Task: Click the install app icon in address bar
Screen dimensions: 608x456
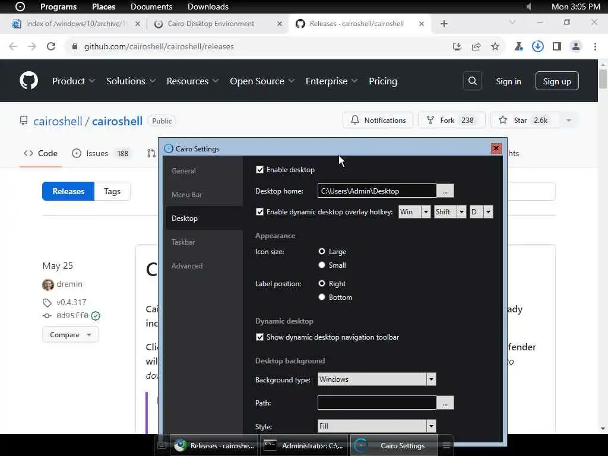Action: 457,46
